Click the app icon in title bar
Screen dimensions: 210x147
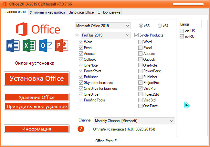4,4
